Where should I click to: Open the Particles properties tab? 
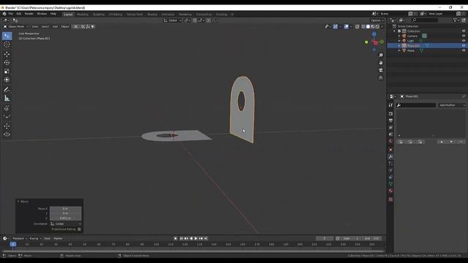[390, 164]
